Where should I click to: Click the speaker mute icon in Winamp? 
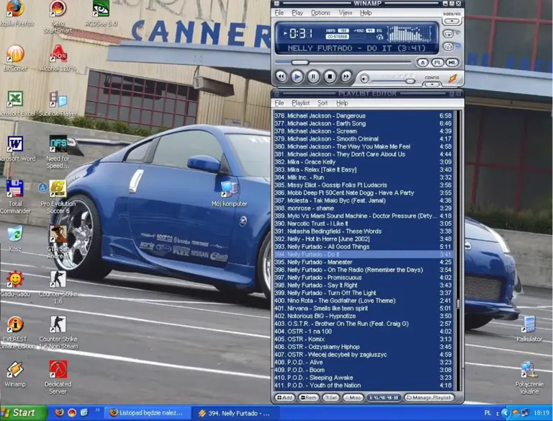(364, 79)
